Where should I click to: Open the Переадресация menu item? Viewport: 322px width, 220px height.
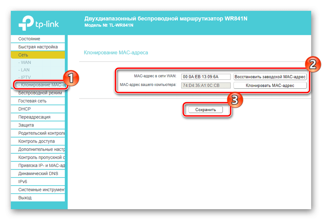[34, 117]
